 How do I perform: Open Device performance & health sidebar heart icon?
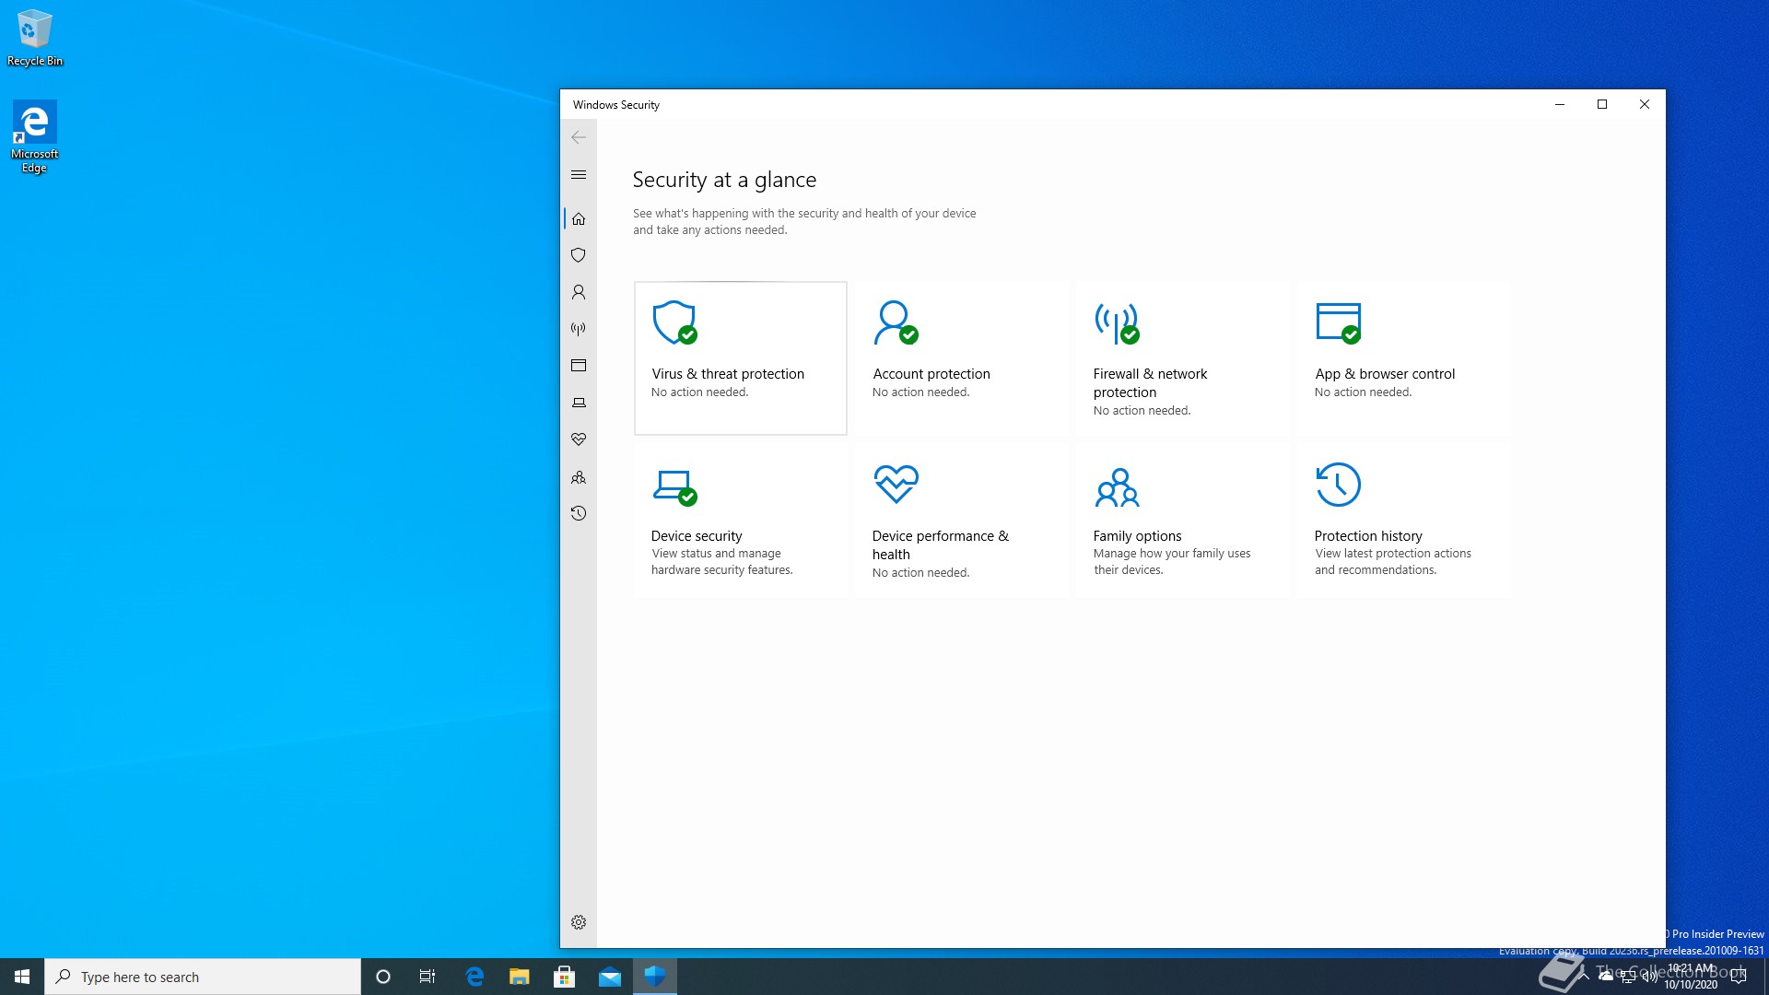point(579,439)
